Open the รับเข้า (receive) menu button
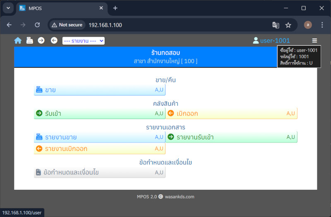This screenshot has height=217, width=331. pos(99,113)
